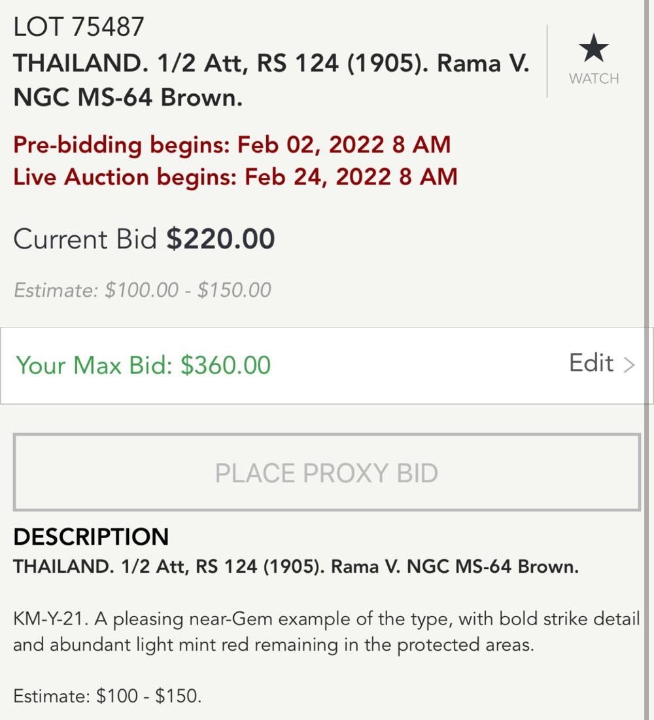Click the star Watch icon

[x=593, y=50]
